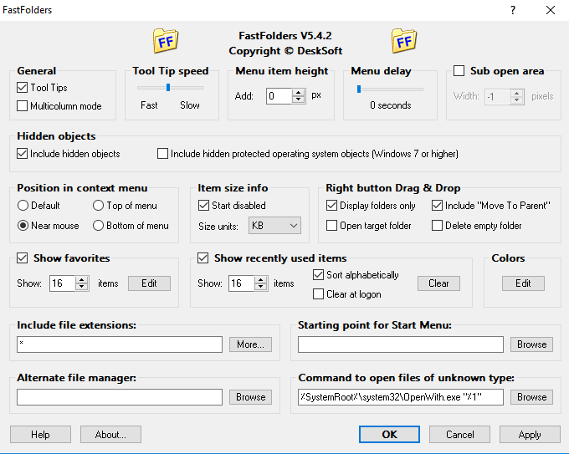Image resolution: width=569 pixels, height=454 pixels.
Task: Click the Include file extensions field
Action: point(120,344)
